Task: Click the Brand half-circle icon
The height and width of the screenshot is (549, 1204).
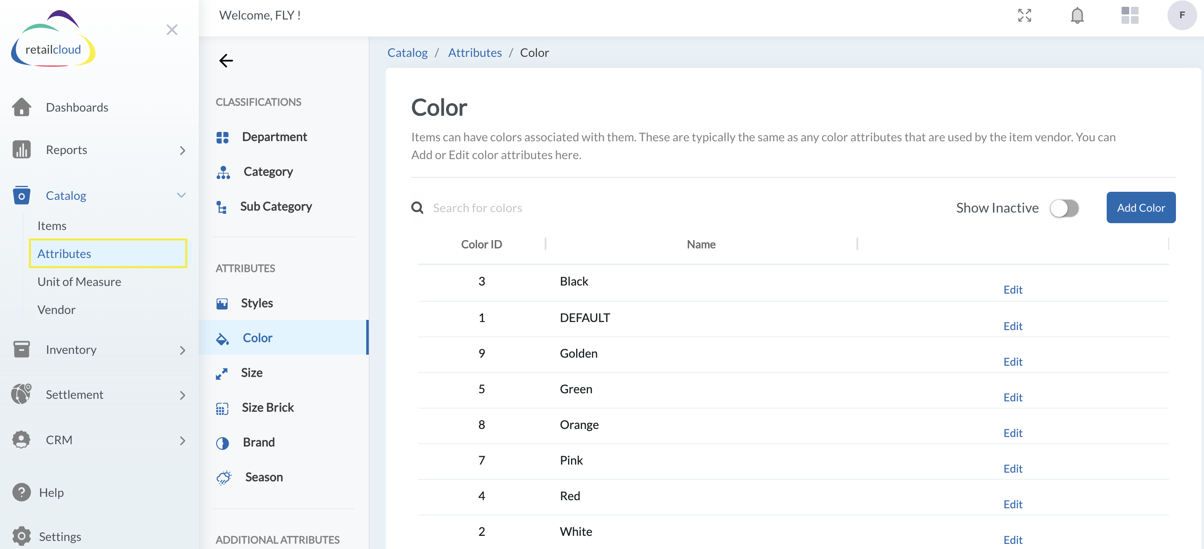Action: (x=223, y=443)
